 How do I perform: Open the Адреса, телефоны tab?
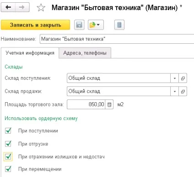tap(85, 53)
